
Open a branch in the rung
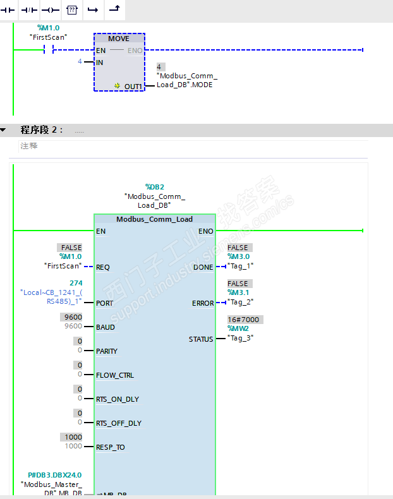pos(94,10)
